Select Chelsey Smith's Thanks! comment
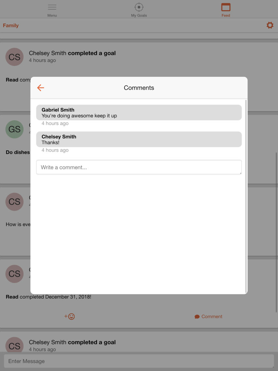The width and height of the screenshot is (278, 371). 139,139
